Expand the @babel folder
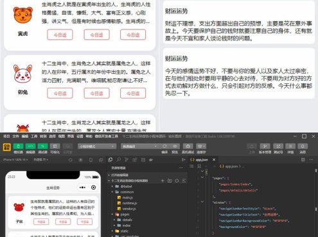Viewport: 318px width, 237px height. pos(148,186)
